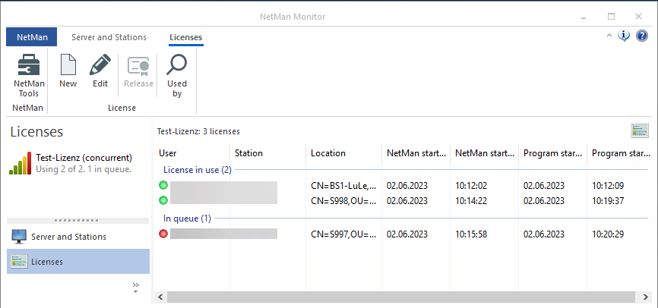This screenshot has width=658, height=308.
Task: Expand navigation pane options double chevron
Action: (136, 286)
